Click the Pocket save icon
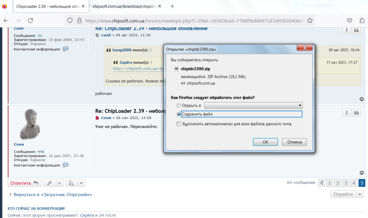The image size is (368, 218). click(349, 20)
